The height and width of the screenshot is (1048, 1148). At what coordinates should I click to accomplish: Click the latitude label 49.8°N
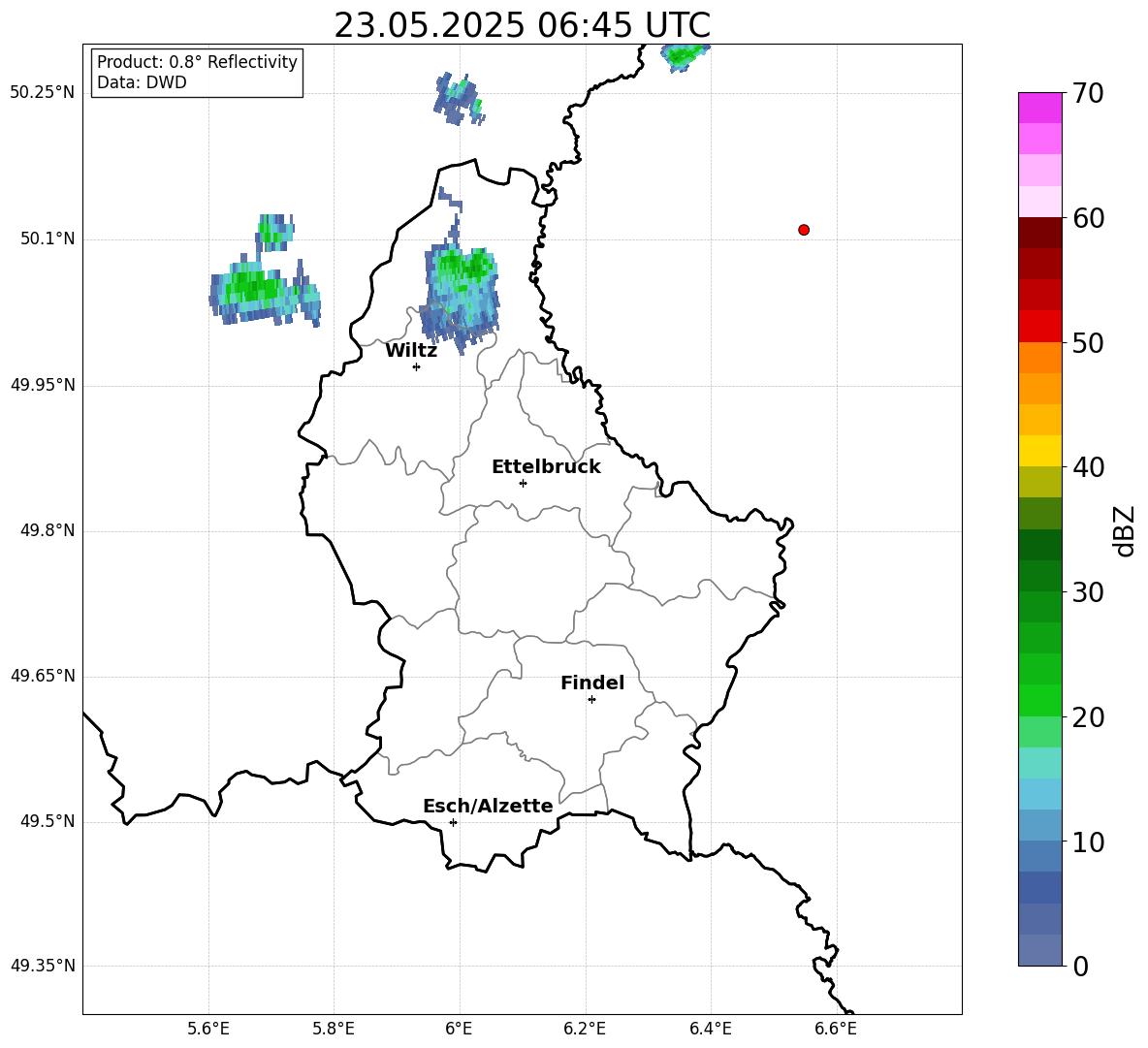click(x=48, y=530)
